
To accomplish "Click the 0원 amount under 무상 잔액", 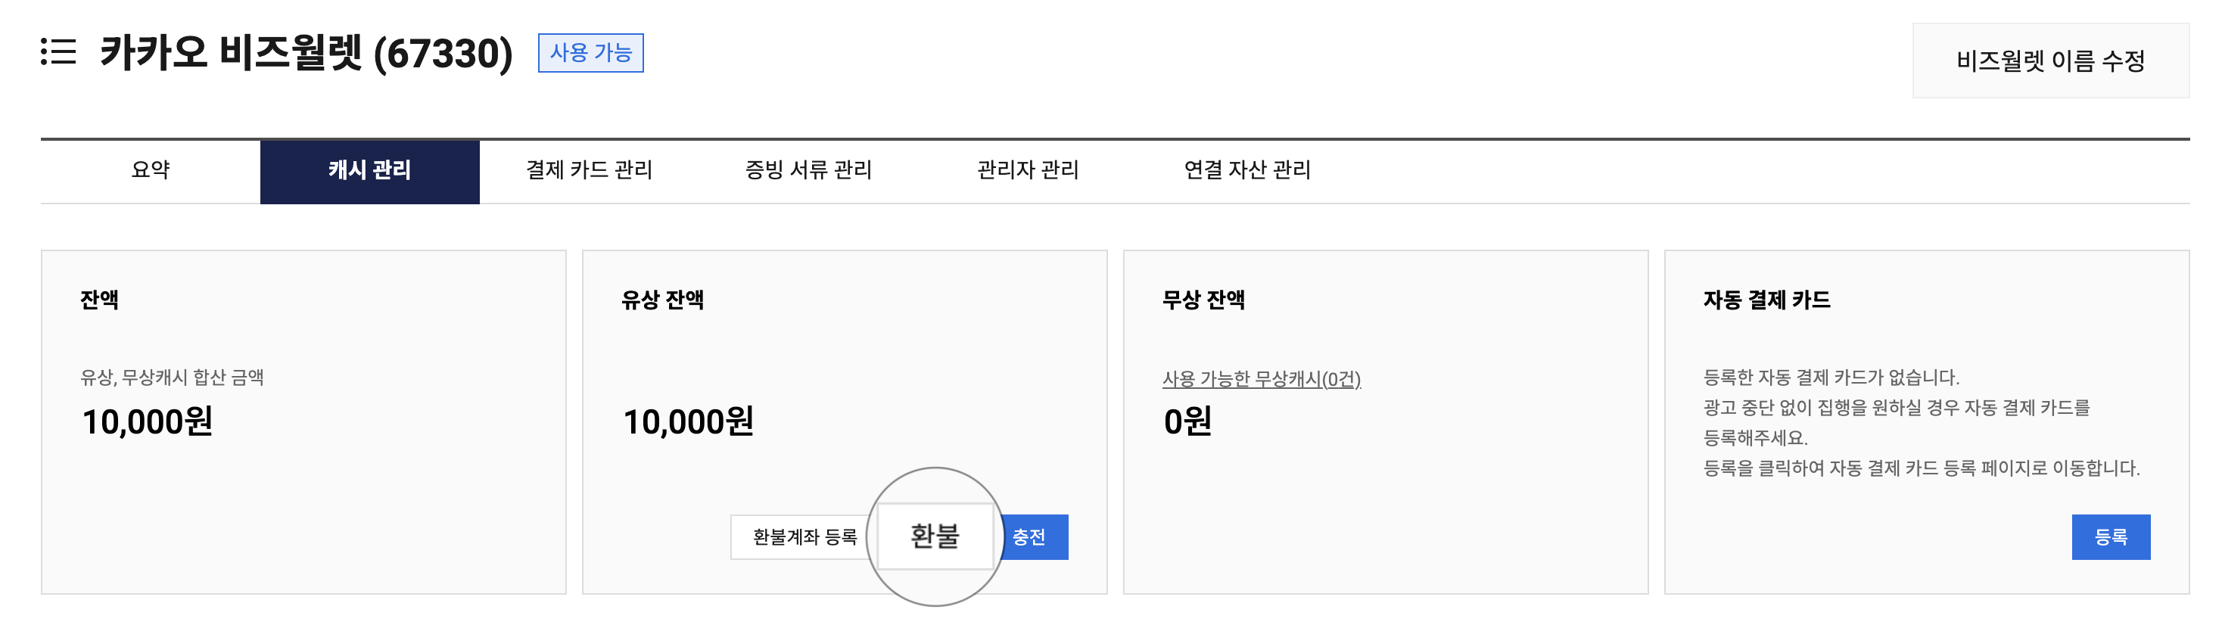I will click(x=1187, y=421).
